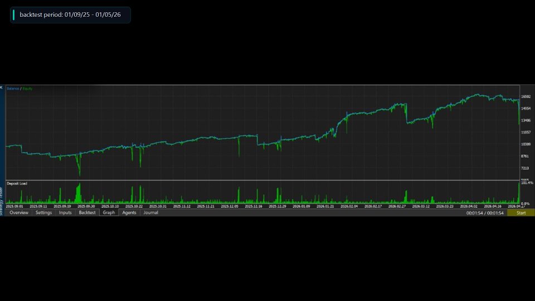Click the 2025.12.05 date label
This screenshot has height=301, width=535.
(229, 206)
